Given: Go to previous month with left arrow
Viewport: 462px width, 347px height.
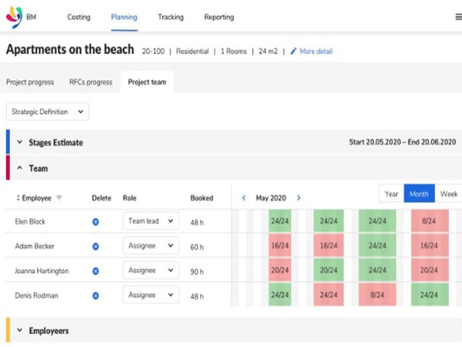Looking at the screenshot, I should tap(244, 198).
